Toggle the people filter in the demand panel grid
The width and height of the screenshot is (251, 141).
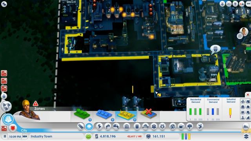point(243,112)
